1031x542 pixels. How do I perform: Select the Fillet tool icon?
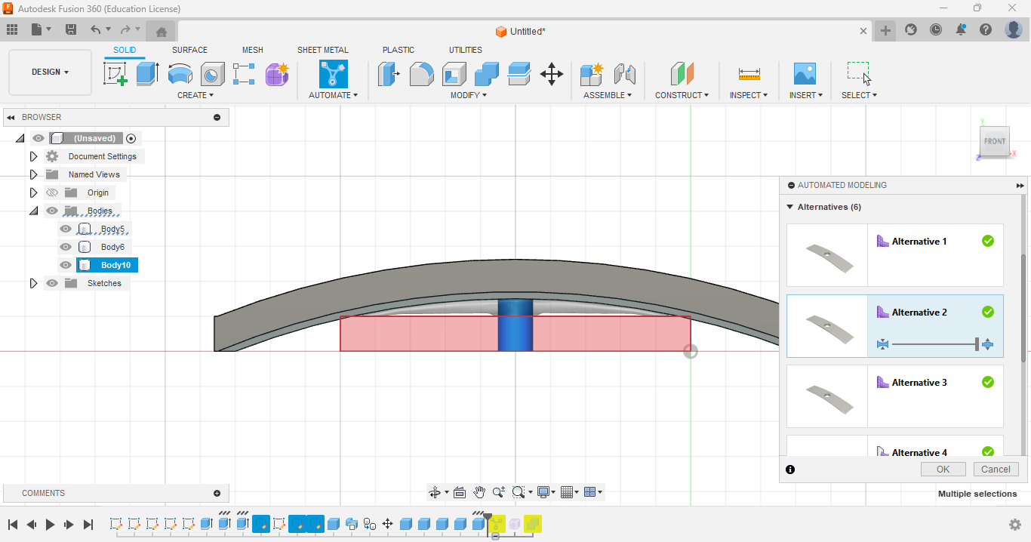click(x=421, y=74)
